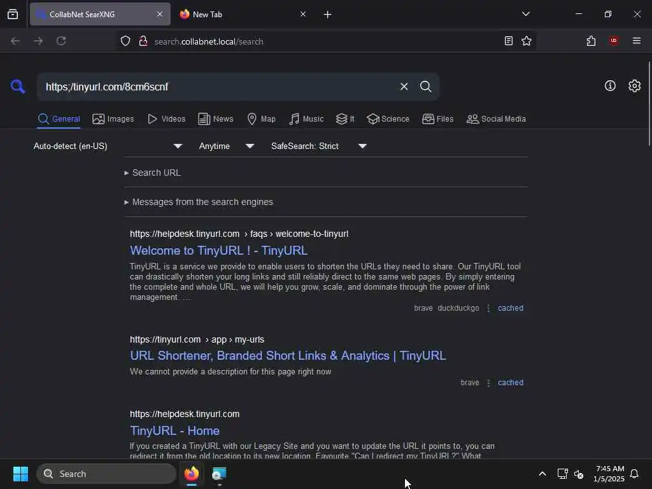Open TinyURL - Home result link
The width and height of the screenshot is (652, 489).
(x=174, y=430)
